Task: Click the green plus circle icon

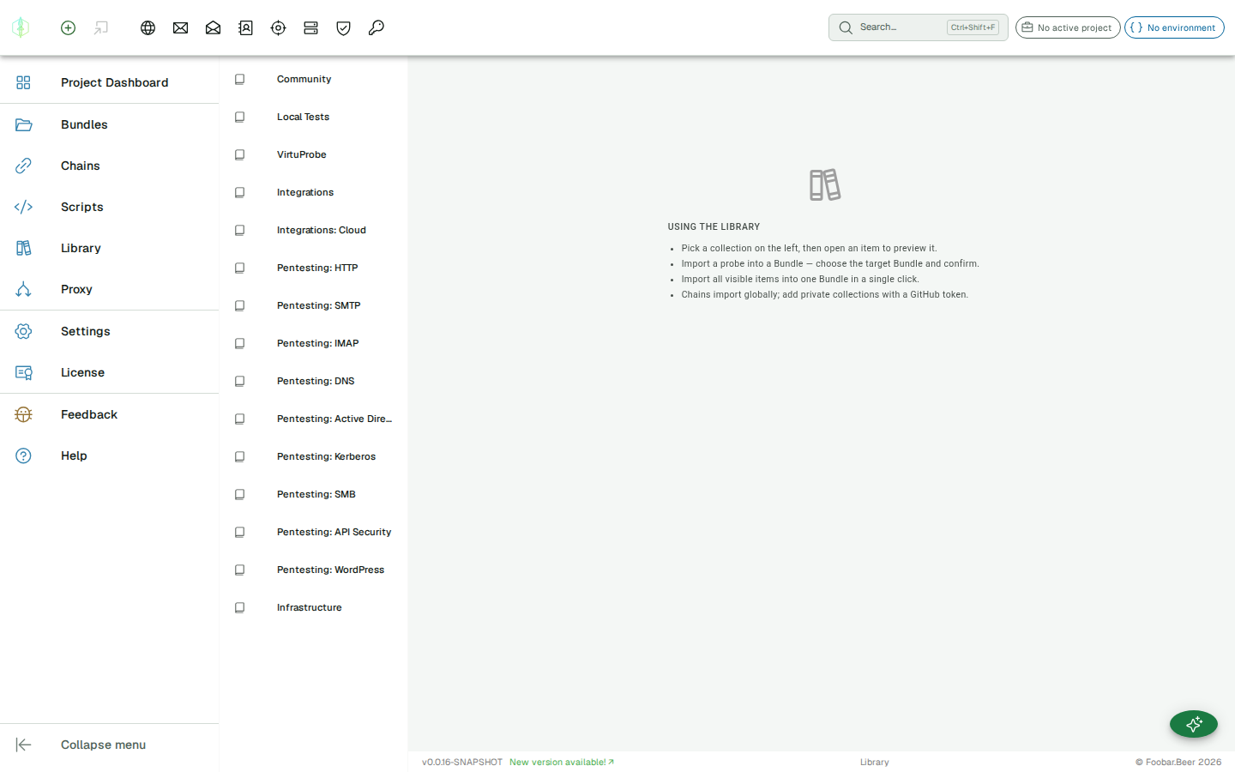Action: [x=69, y=27]
